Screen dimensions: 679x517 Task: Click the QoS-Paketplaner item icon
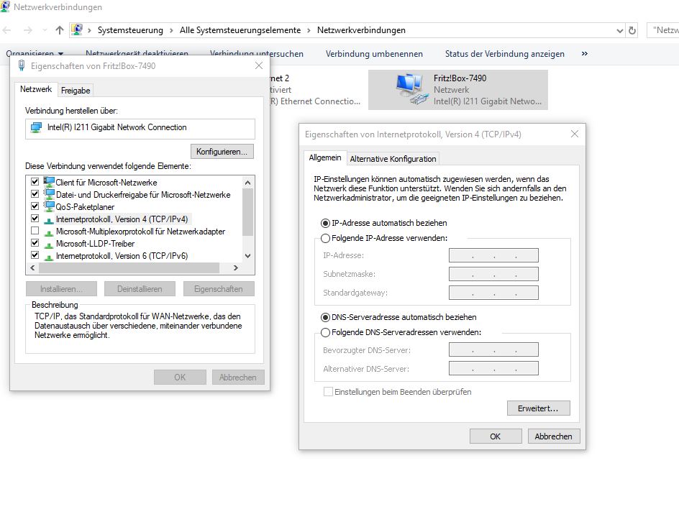[x=49, y=206]
